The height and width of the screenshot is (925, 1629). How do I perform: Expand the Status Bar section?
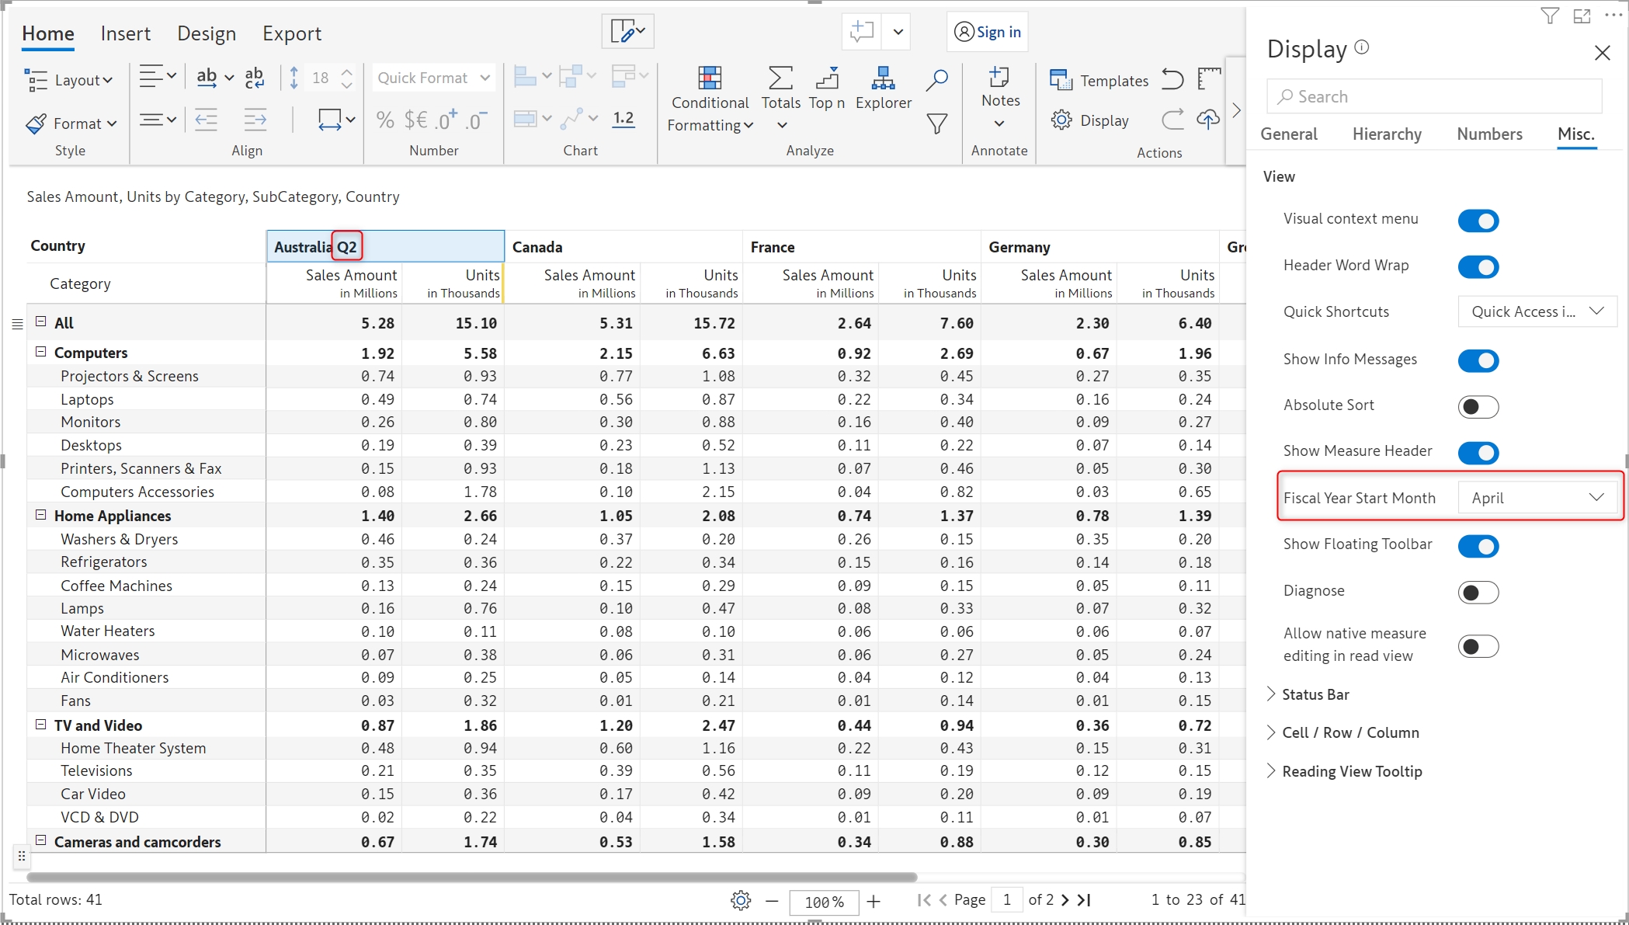pyautogui.click(x=1315, y=694)
